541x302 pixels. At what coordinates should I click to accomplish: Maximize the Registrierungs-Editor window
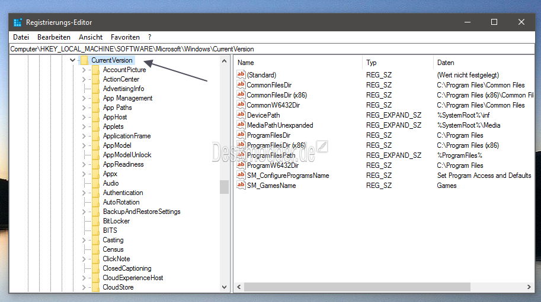pos(494,22)
